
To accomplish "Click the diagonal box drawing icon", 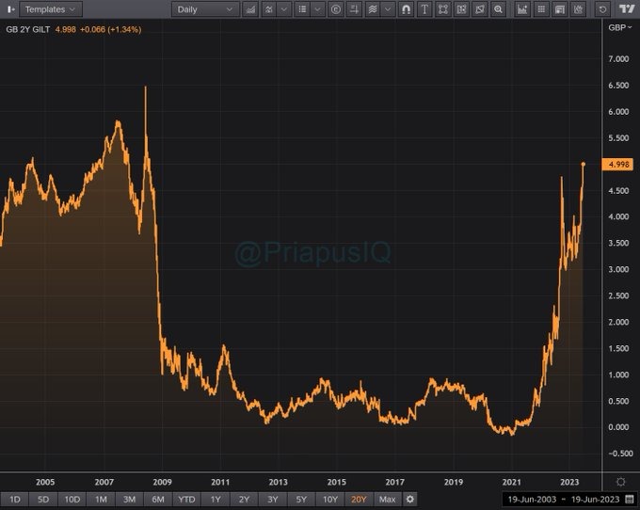I will pos(480,9).
